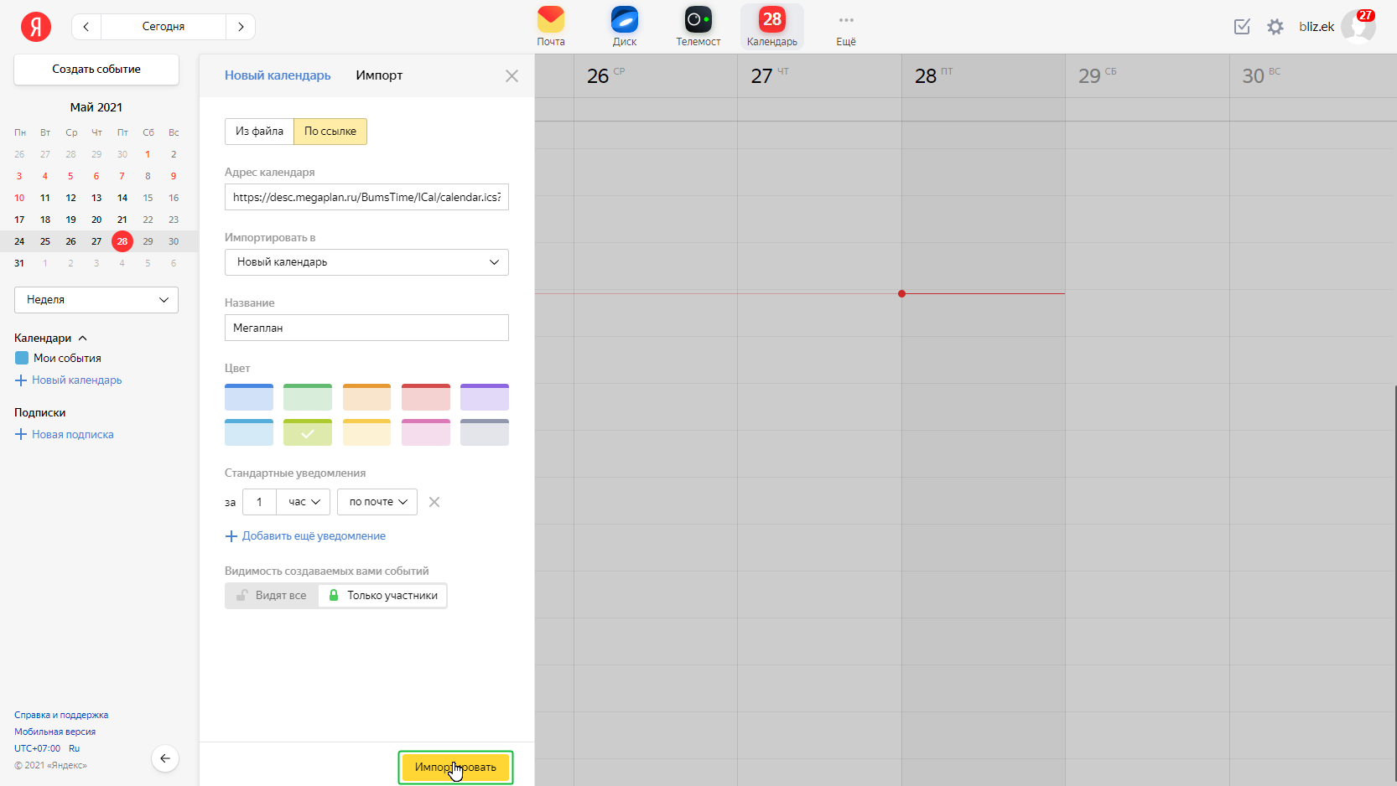The image size is (1397, 786).
Task: Open the Calendar (Календарь) app icon
Action: pos(772,27)
